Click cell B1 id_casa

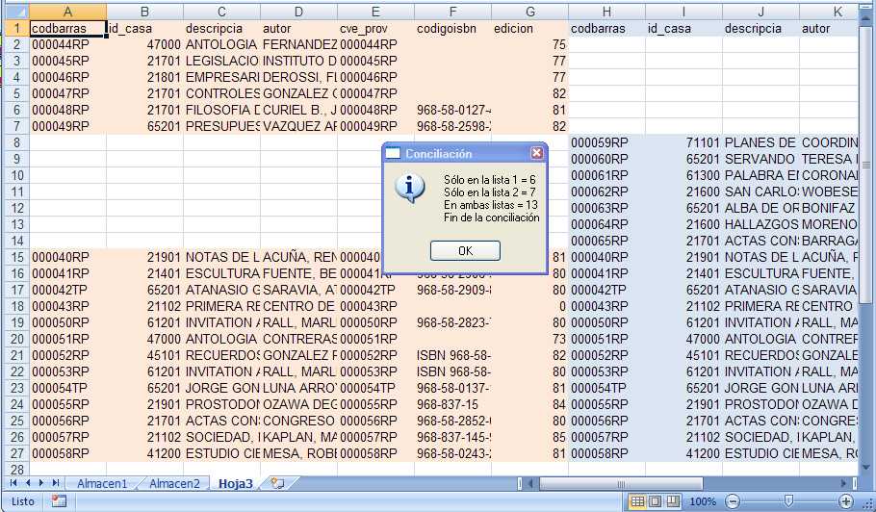tap(144, 29)
